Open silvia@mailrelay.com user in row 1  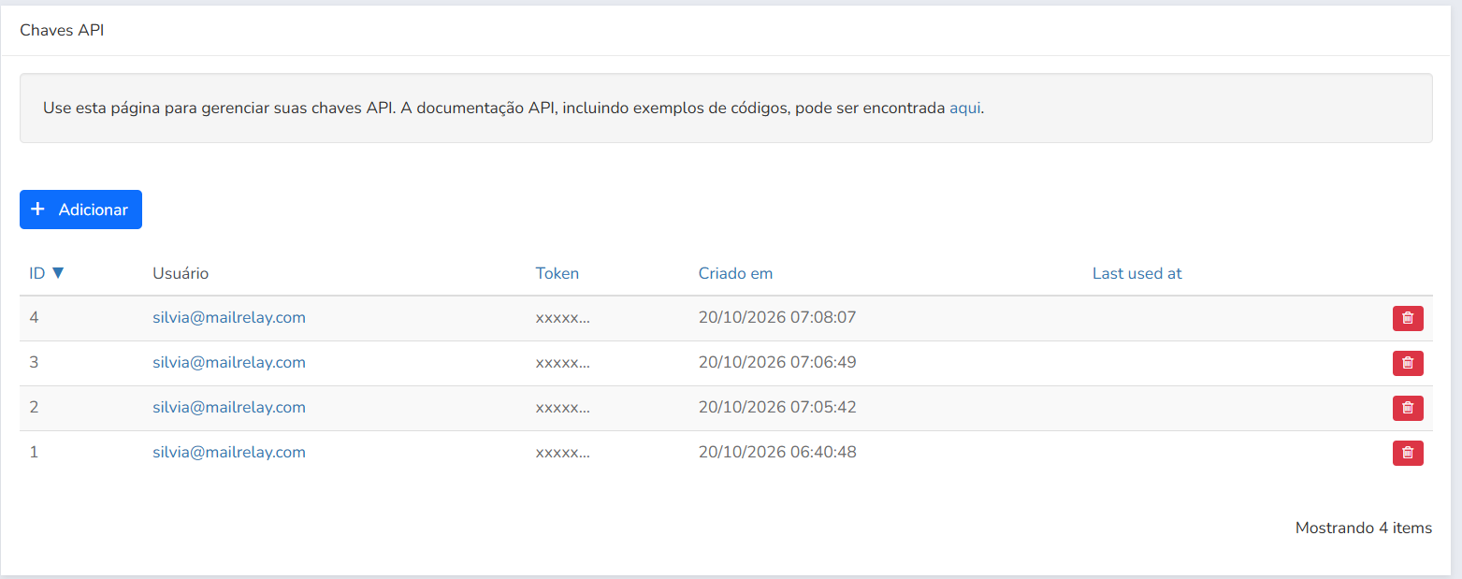pos(229,452)
